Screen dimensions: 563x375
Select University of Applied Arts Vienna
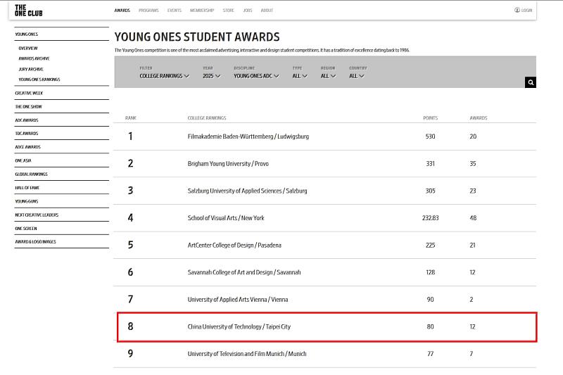238,299
